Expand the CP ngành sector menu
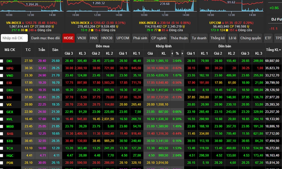The height and width of the screenshot is (169, 282). click(x=159, y=38)
